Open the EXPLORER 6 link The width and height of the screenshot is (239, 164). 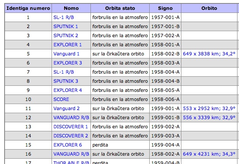click(x=68, y=145)
